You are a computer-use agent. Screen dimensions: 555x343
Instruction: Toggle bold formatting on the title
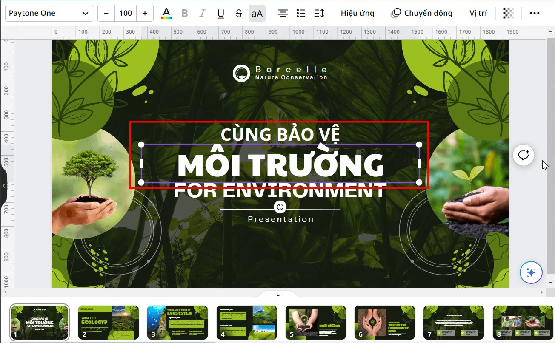[185, 13]
